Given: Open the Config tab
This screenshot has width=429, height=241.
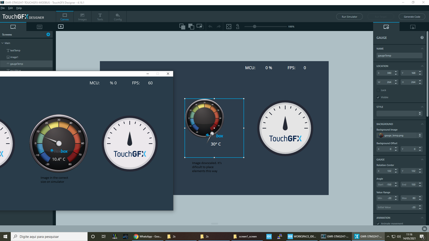Looking at the screenshot, I should (118, 17).
